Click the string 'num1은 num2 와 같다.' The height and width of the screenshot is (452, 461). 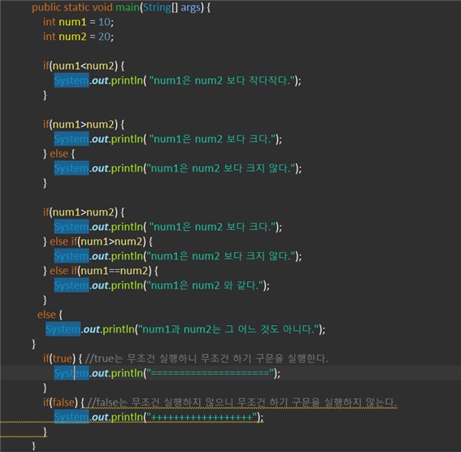[205, 285]
